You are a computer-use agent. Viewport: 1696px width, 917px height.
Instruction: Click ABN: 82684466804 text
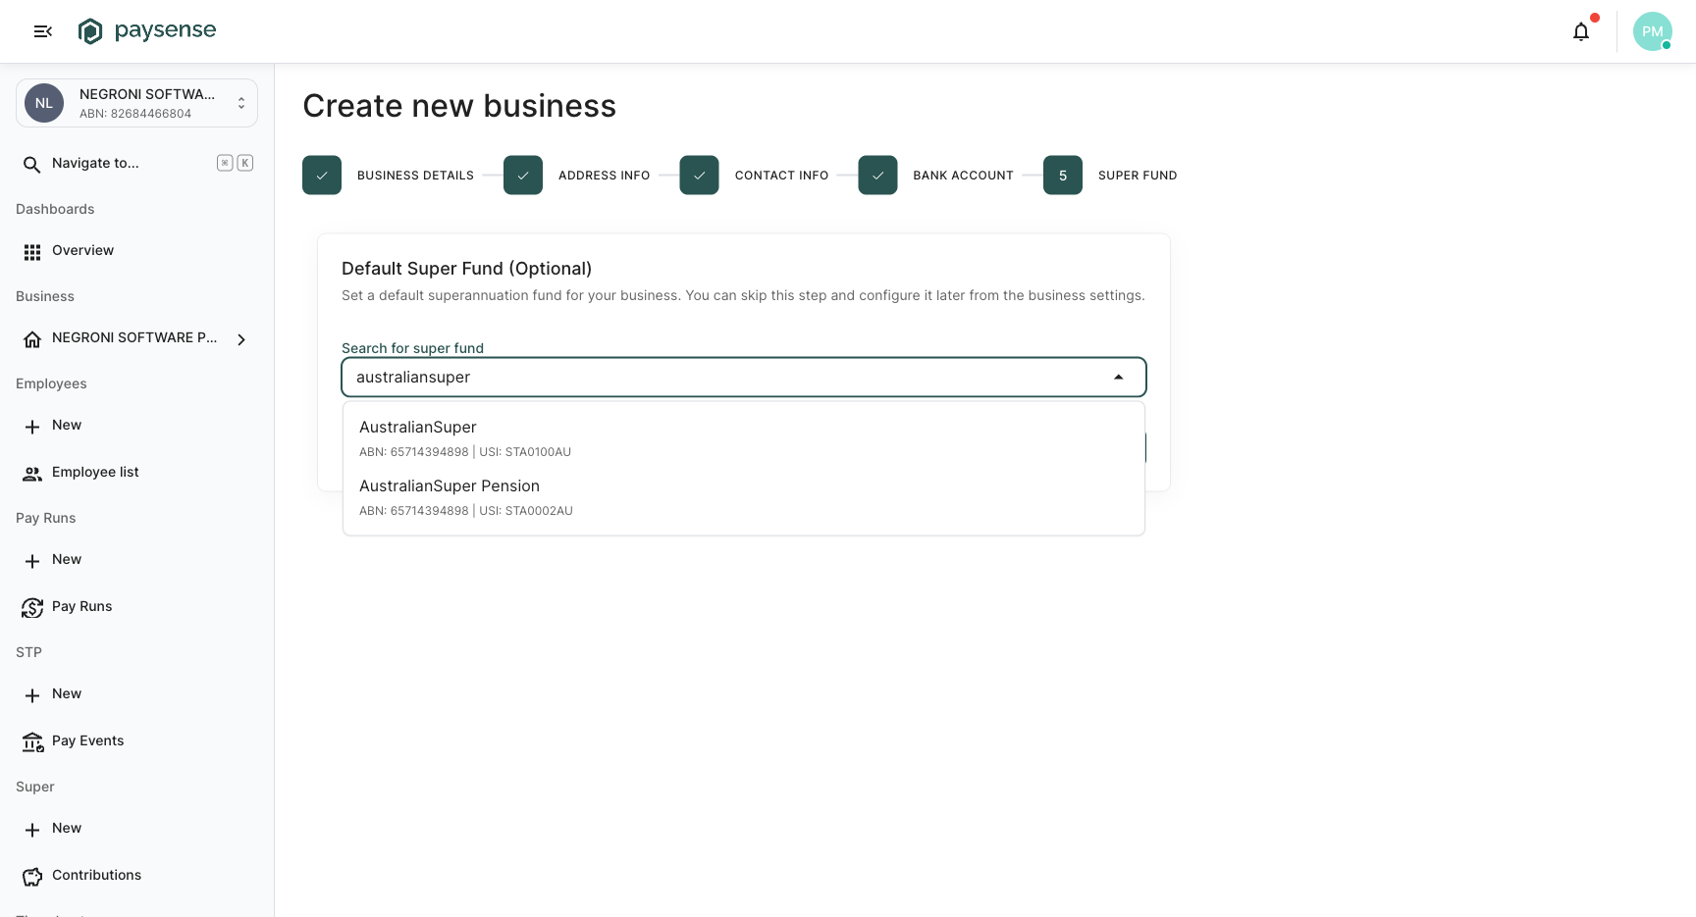click(x=135, y=114)
